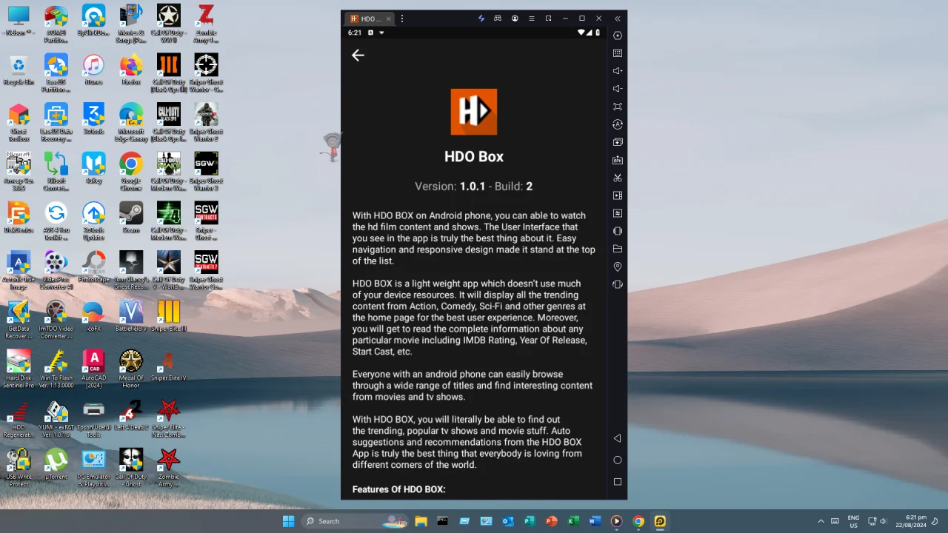Open the µTorrent desktop shortcut
Viewport: 948px width, 533px height.
click(56, 465)
